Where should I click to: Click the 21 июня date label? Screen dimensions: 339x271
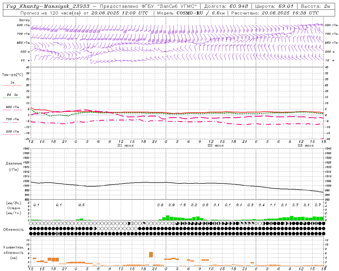126,146
